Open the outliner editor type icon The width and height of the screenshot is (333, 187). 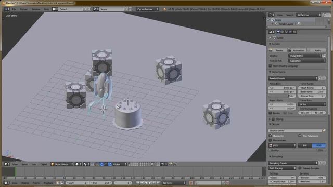click(271, 15)
